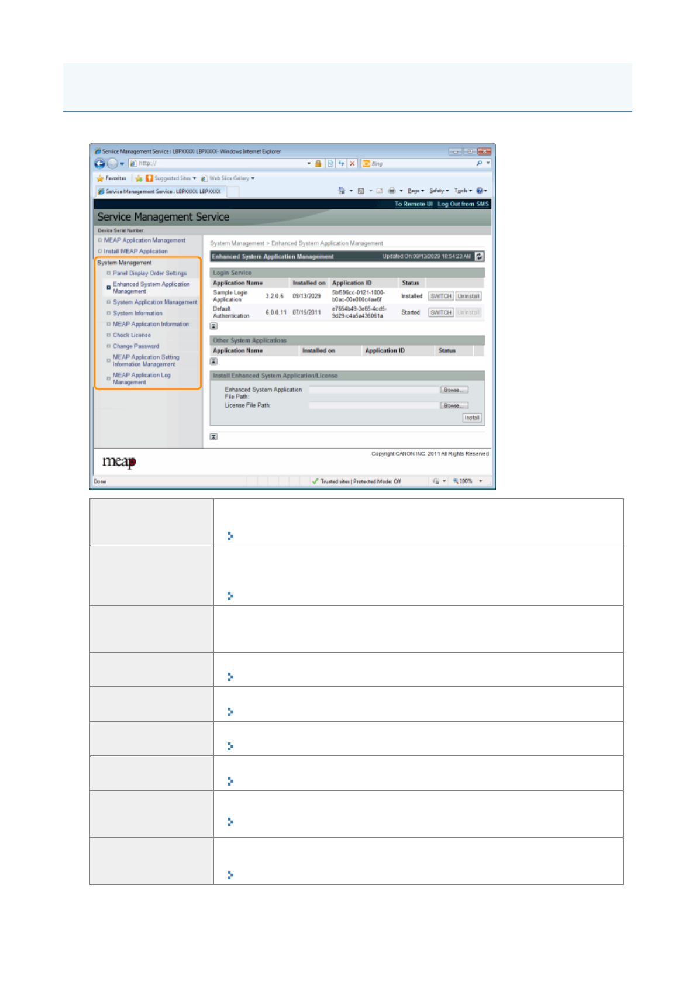Image resolution: width=696 pixels, height=985 pixels.
Task: Click the Log Out from SMS link
Action: click(463, 204)
